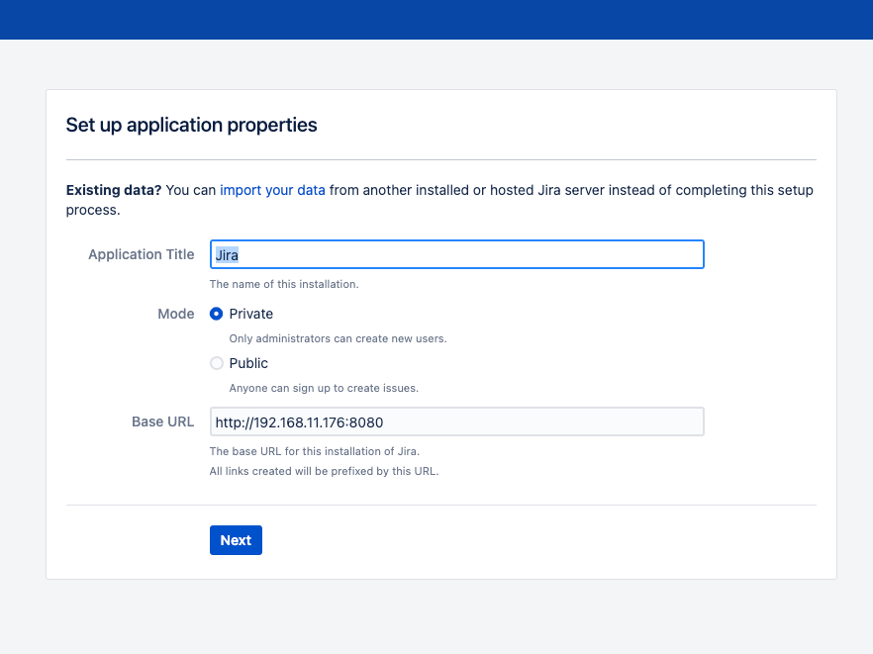Image resolution: width=873 pixels, height=654 pixels.
Task: Click 'The name of this installation' hint
Action: pyautogui.click(x=284, y=284)
